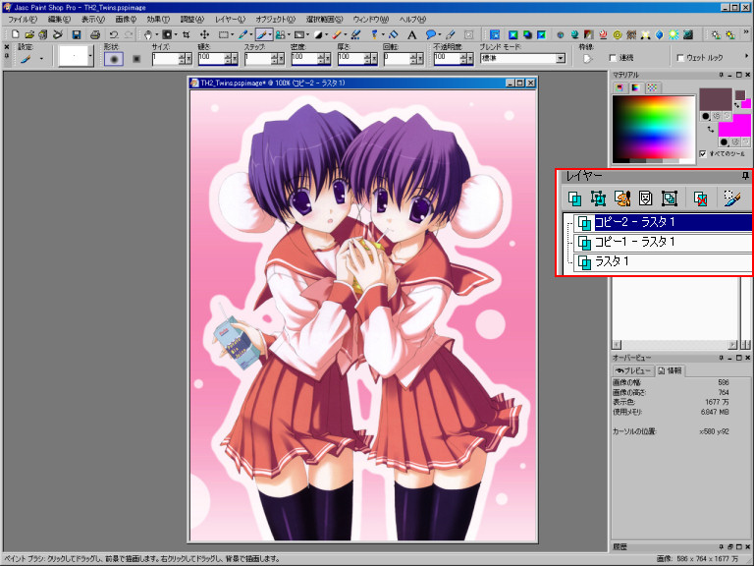Click the Undo arrow icon
Image resolution: width=754 pixels, height=566 pixels.
[x=114, y=34]
